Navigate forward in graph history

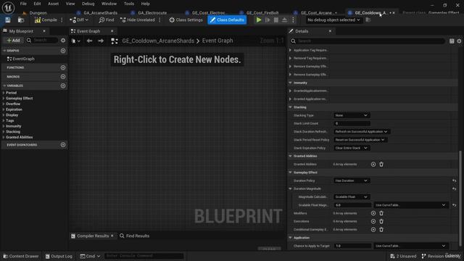(101, 41)
